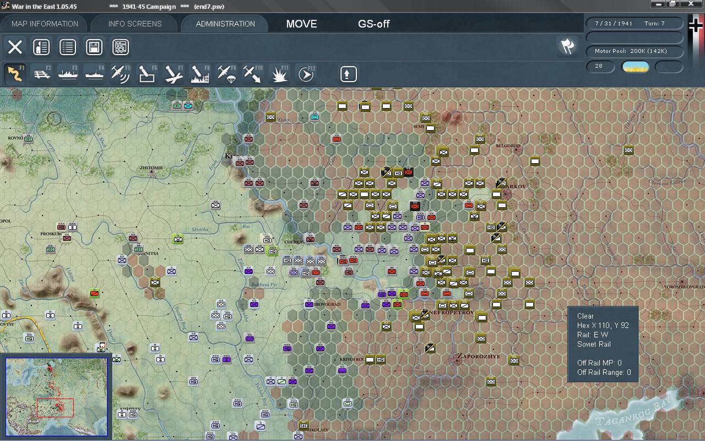Choose F8 bomb city mission mode
This screenshot has height=441, width=705.
pos(200,74)
